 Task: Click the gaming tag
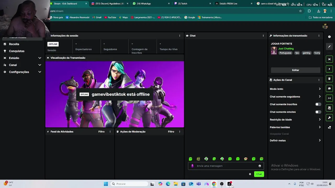click(x=306, y=53)
